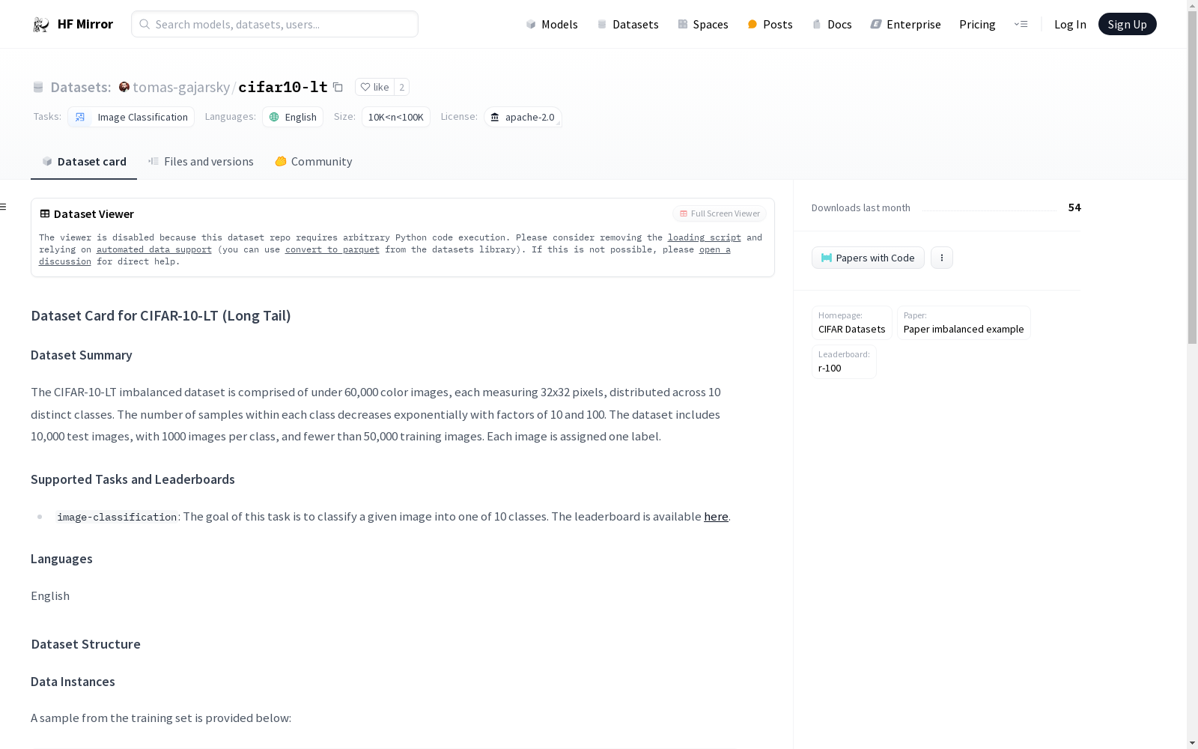Click the downloads count 54
The image size is (1198, 749).
pos(1074,207)
